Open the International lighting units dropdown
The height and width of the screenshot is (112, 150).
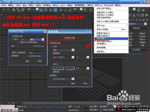(73, 79)
